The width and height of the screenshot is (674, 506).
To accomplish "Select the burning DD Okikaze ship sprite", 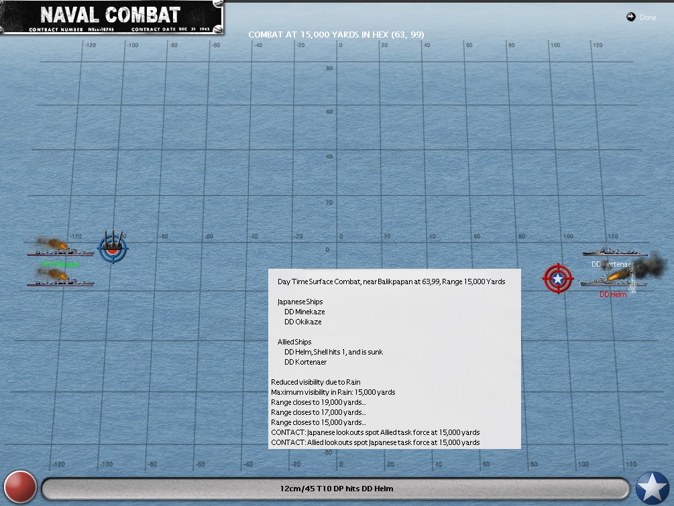I will pyautogui.click(x=60, y=248).
